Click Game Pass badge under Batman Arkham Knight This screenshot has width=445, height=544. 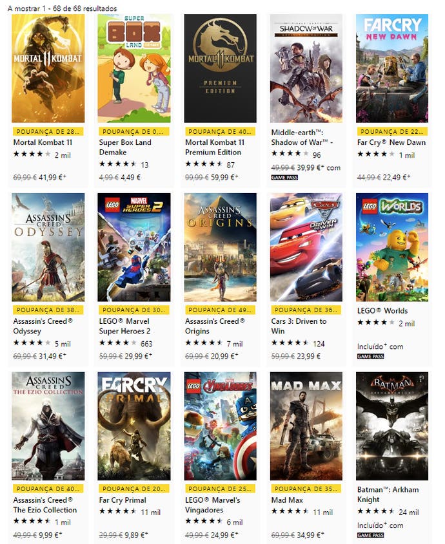click(x=370, y=536)
